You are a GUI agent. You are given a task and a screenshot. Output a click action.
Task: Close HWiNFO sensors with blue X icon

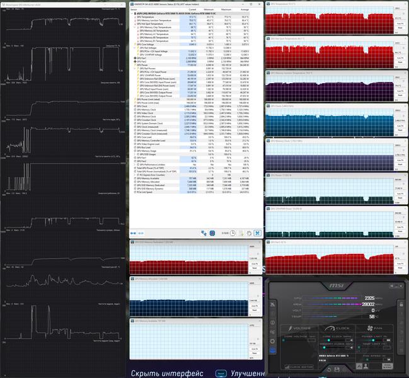click(x=258, y=233)
